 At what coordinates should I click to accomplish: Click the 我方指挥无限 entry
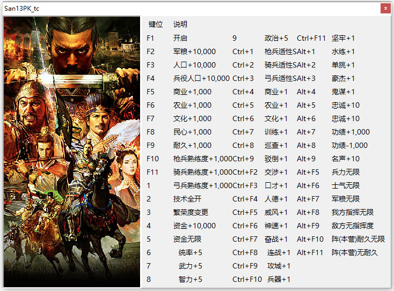[353, 212]
